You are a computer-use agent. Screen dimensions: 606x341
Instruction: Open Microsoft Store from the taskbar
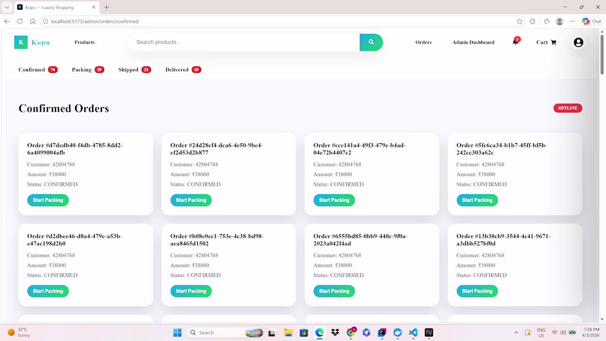click(x=304, y=333)
